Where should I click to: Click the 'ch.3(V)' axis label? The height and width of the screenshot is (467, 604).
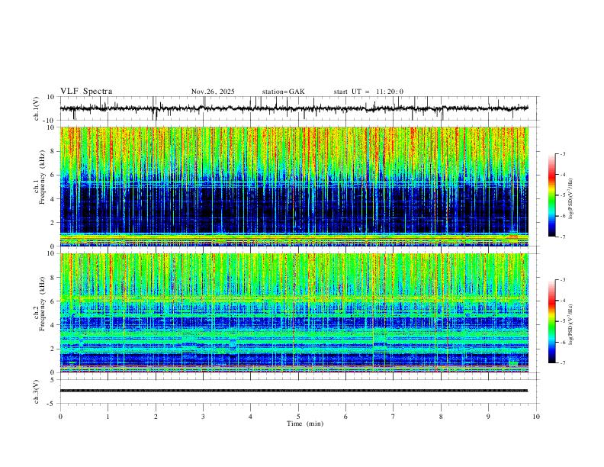[37, 392]
